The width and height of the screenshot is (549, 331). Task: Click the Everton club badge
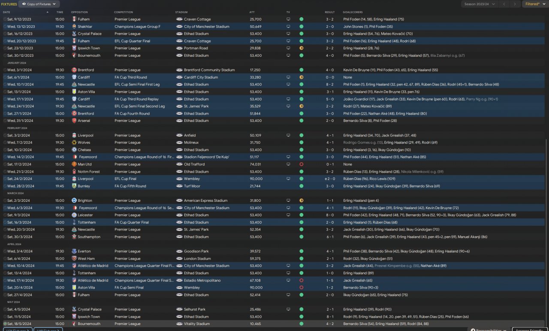coord(74,251)
